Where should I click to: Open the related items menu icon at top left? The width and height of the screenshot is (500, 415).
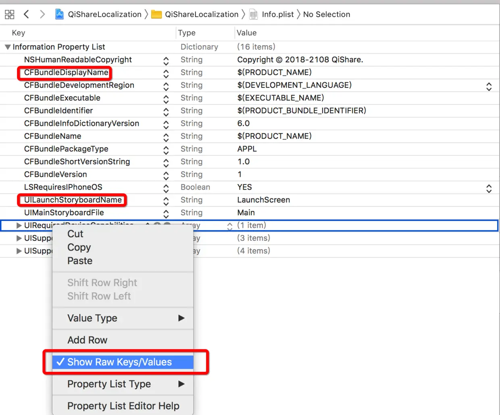coord(9,14)
